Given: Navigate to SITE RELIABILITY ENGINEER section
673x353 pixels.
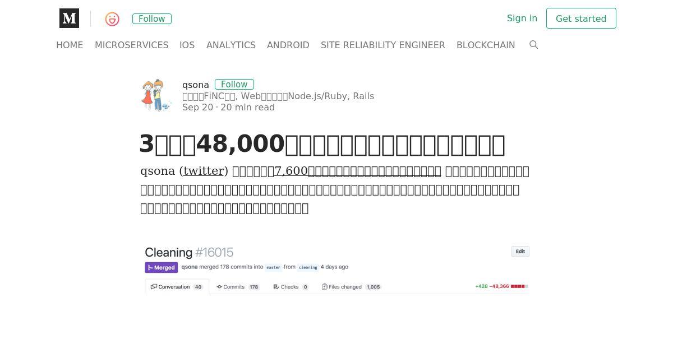Looking at the screenshot, I should 383,45.
